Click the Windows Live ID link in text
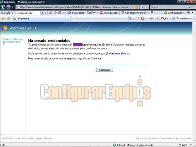The height and width of the screenshot is (147, 196). [119, 54]
